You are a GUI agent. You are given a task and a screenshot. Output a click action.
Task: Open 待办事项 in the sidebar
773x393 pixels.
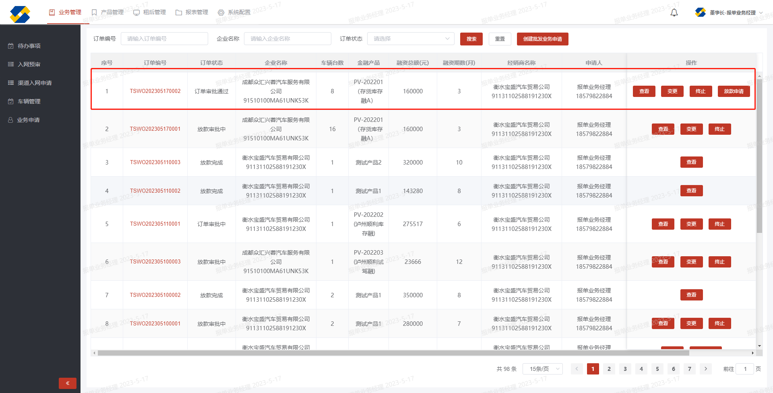pos(29,46)
